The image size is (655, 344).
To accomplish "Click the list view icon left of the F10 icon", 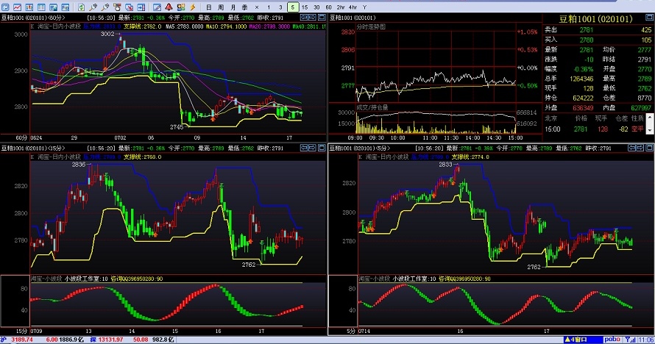I will pos(53,7).
